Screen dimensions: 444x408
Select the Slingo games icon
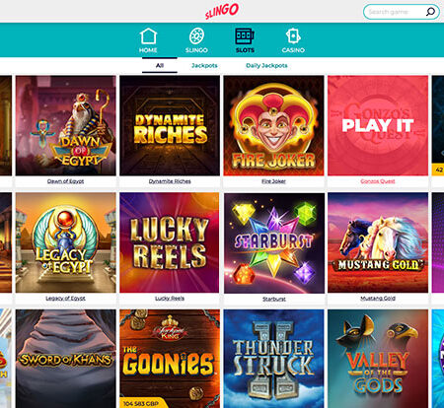[196, 35]
